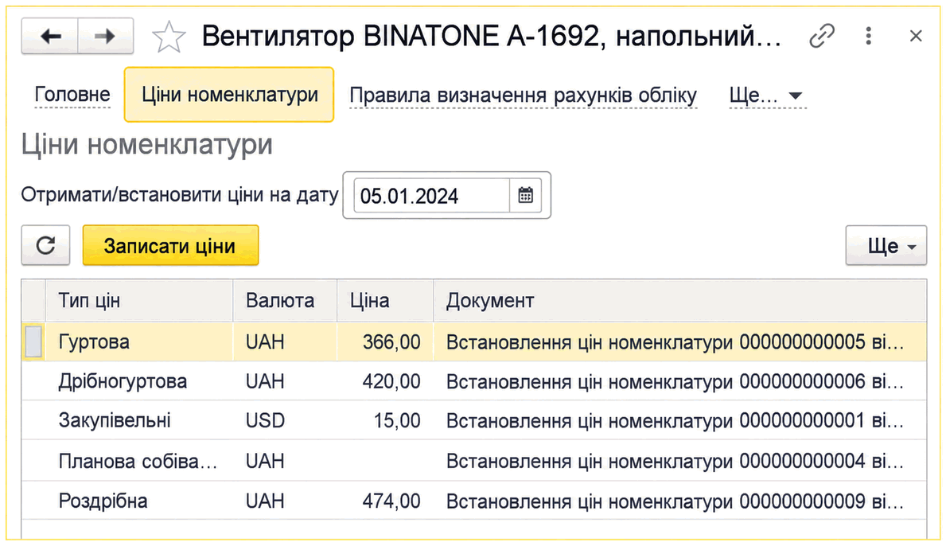Go forward with the right arrow button
The height and width of the screenshot is (546, 946).
click(x=106, y=37)
